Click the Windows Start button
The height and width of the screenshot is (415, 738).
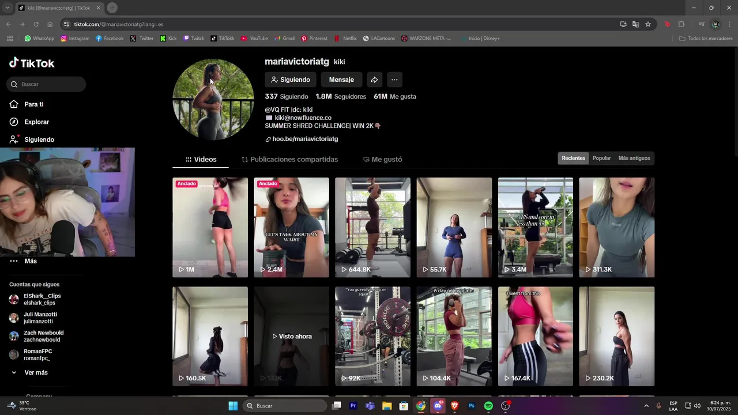coord(233,406)
